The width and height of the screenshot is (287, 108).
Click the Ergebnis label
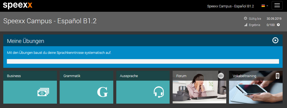pos(254,25)
